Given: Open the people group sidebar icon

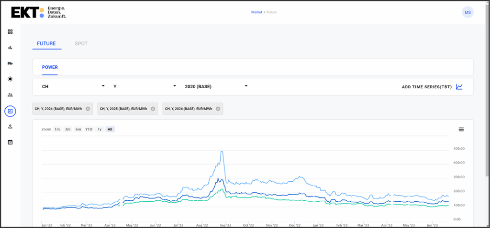Looking at the screenshot, I should click(11, 95).
